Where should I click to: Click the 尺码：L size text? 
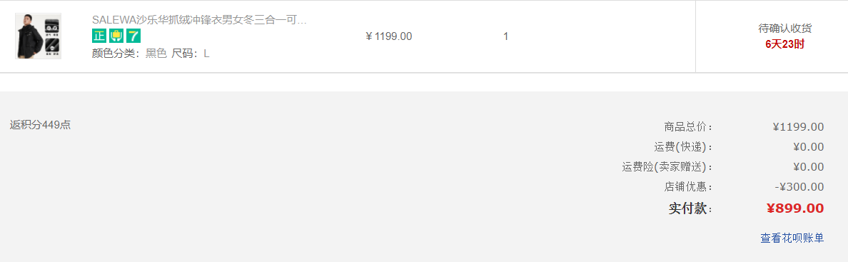pyautogui.click(x=191, y=54)
